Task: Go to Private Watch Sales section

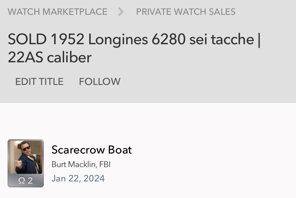Action: (x=186, y=12)
